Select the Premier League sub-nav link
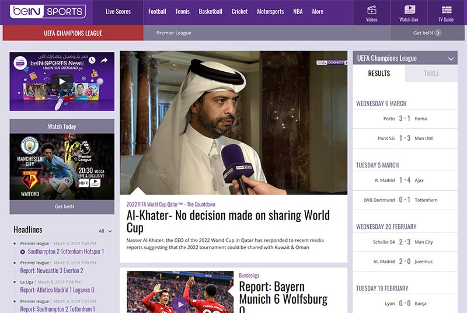Image resolution: width=467 pixels, height=313 pixels. (174, 33)
